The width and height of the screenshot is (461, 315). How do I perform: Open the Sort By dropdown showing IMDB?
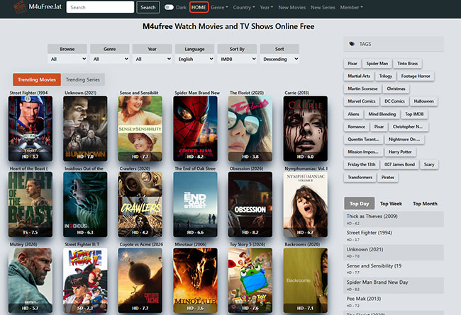coord(238,59)
